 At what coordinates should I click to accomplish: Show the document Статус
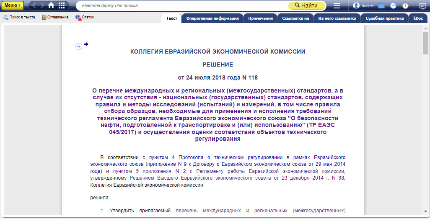(85, 17)
